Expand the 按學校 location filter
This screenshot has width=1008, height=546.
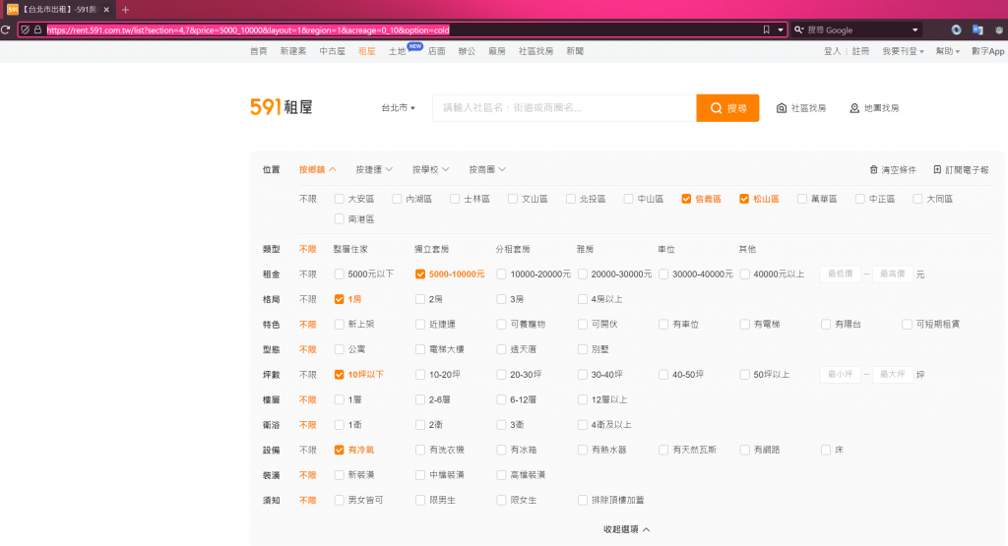(x=431, y=169)
